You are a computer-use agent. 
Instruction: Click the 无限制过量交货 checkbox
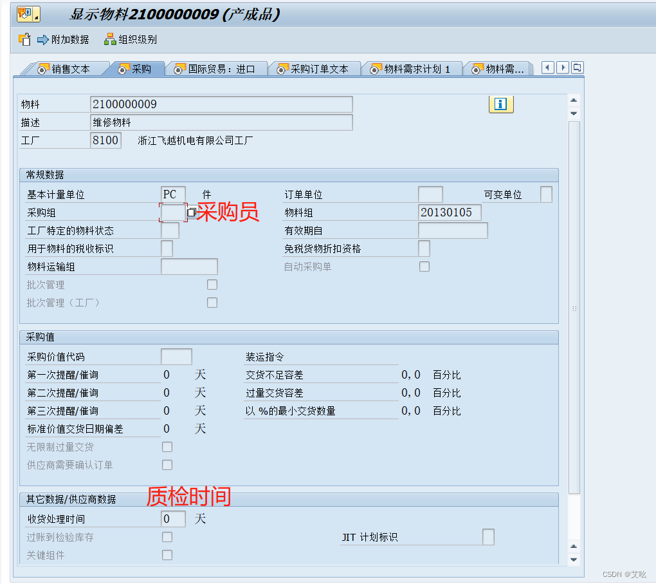(167, 446)
